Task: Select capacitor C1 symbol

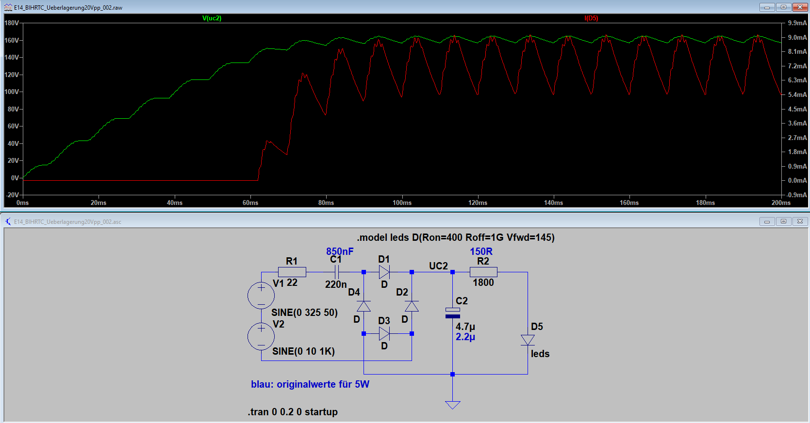Action: pos(336,272)
